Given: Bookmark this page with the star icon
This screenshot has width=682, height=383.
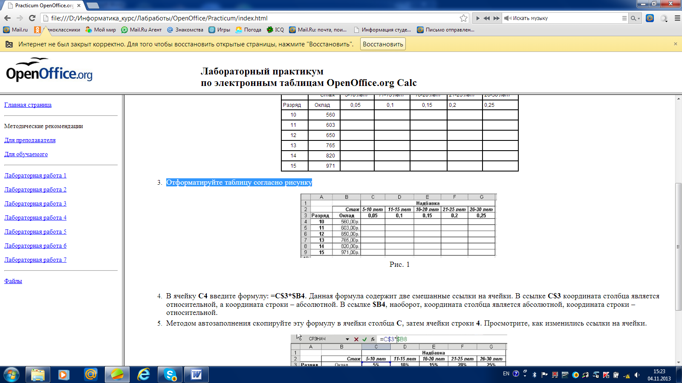Looking at the screenshot, I should tap(463, 18).
